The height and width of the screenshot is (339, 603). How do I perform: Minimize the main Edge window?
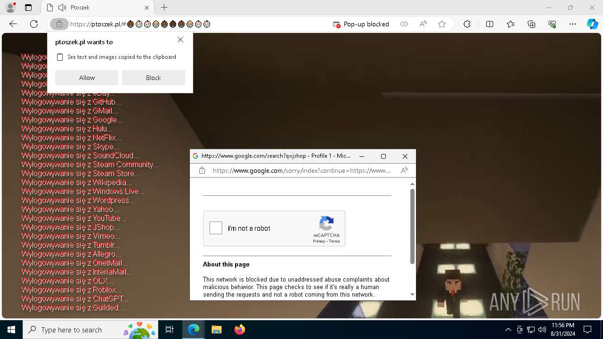tap(549, 8)
